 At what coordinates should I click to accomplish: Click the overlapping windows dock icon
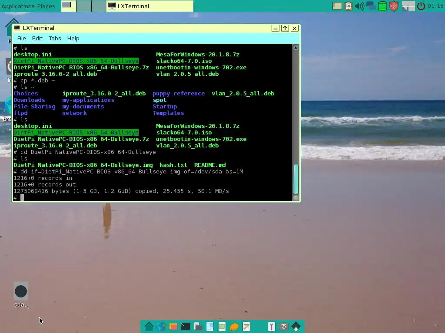click(x=198, y=326)
